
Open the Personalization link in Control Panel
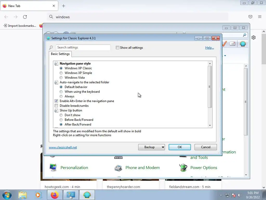click(x=74, y=167)
